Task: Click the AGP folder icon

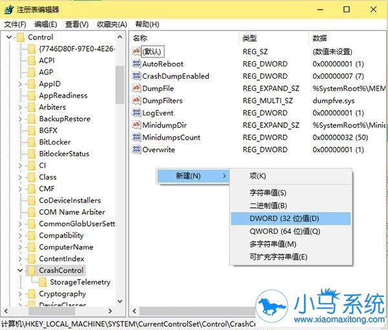Action: tap(32, 72)
